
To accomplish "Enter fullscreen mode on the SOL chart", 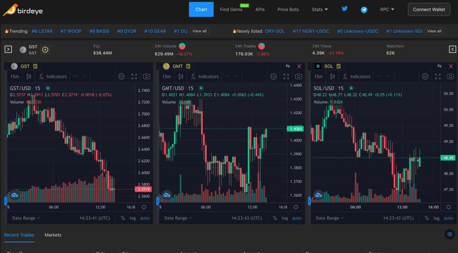I will 438,77.
